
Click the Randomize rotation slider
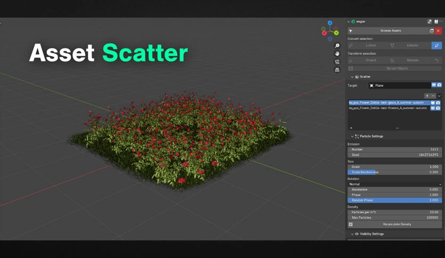click(x=395, y=190)
